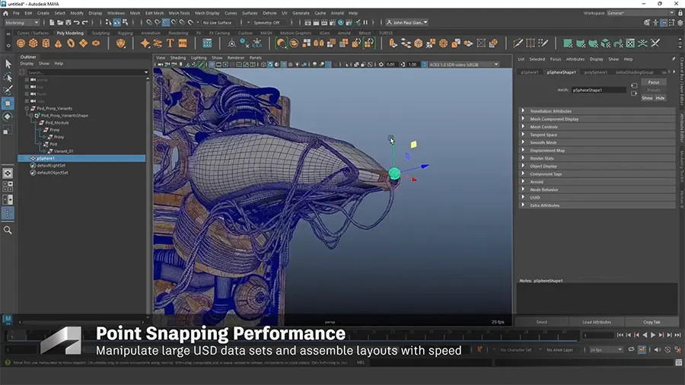685x385 pixels.
Task: Create a polygon torus from the shelf
Action: [x=71, y=43]
